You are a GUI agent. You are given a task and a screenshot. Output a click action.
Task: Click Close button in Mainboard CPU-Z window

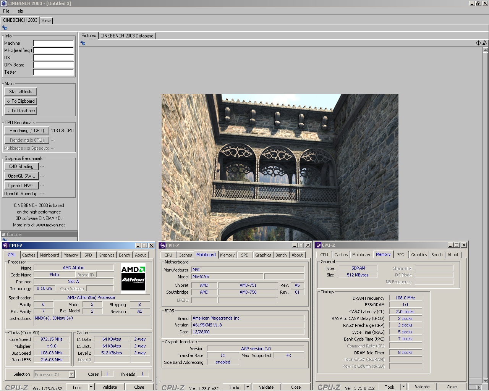296,387
